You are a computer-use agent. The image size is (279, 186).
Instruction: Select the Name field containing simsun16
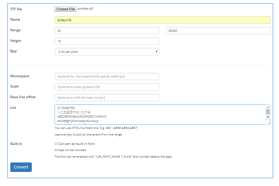pyautogui.click(x=162, y=20)
